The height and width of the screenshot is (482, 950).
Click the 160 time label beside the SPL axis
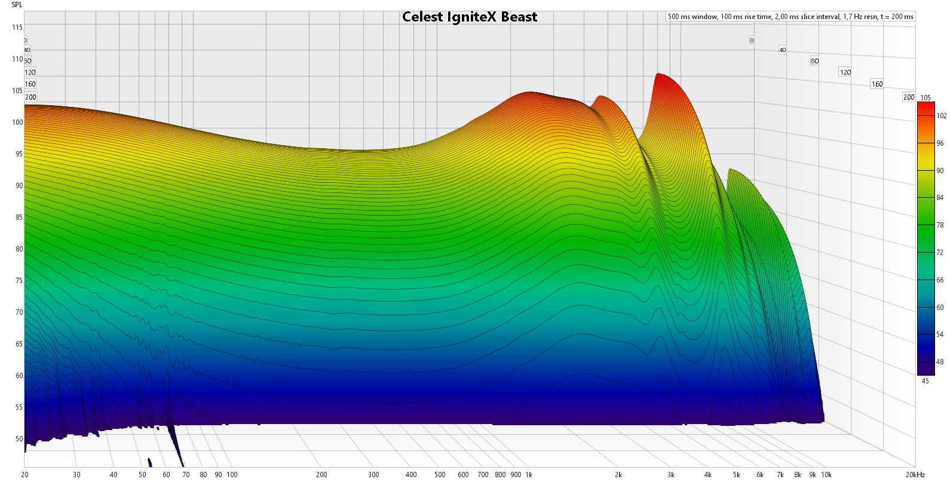tap(30, 84)
